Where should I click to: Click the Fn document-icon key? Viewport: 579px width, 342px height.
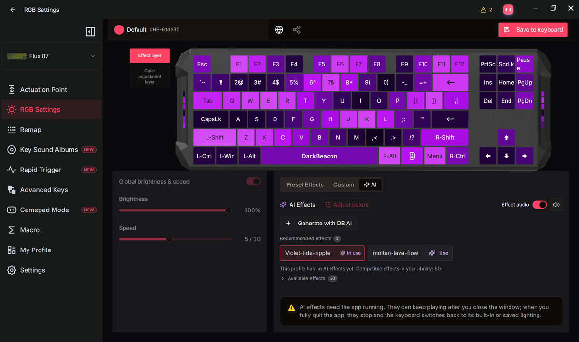click(412, 156)
